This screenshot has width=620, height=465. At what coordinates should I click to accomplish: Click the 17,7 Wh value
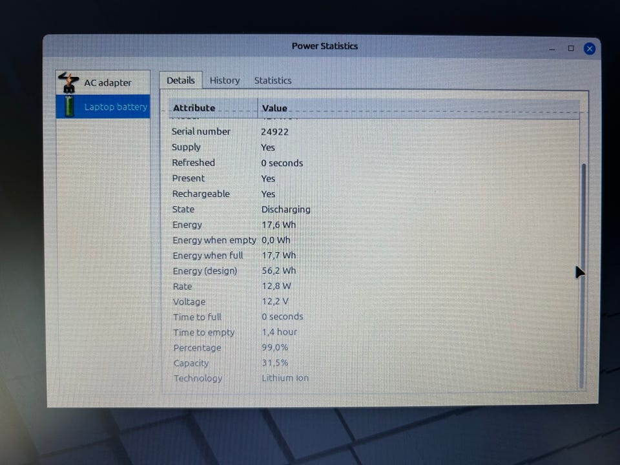[279, 256]
